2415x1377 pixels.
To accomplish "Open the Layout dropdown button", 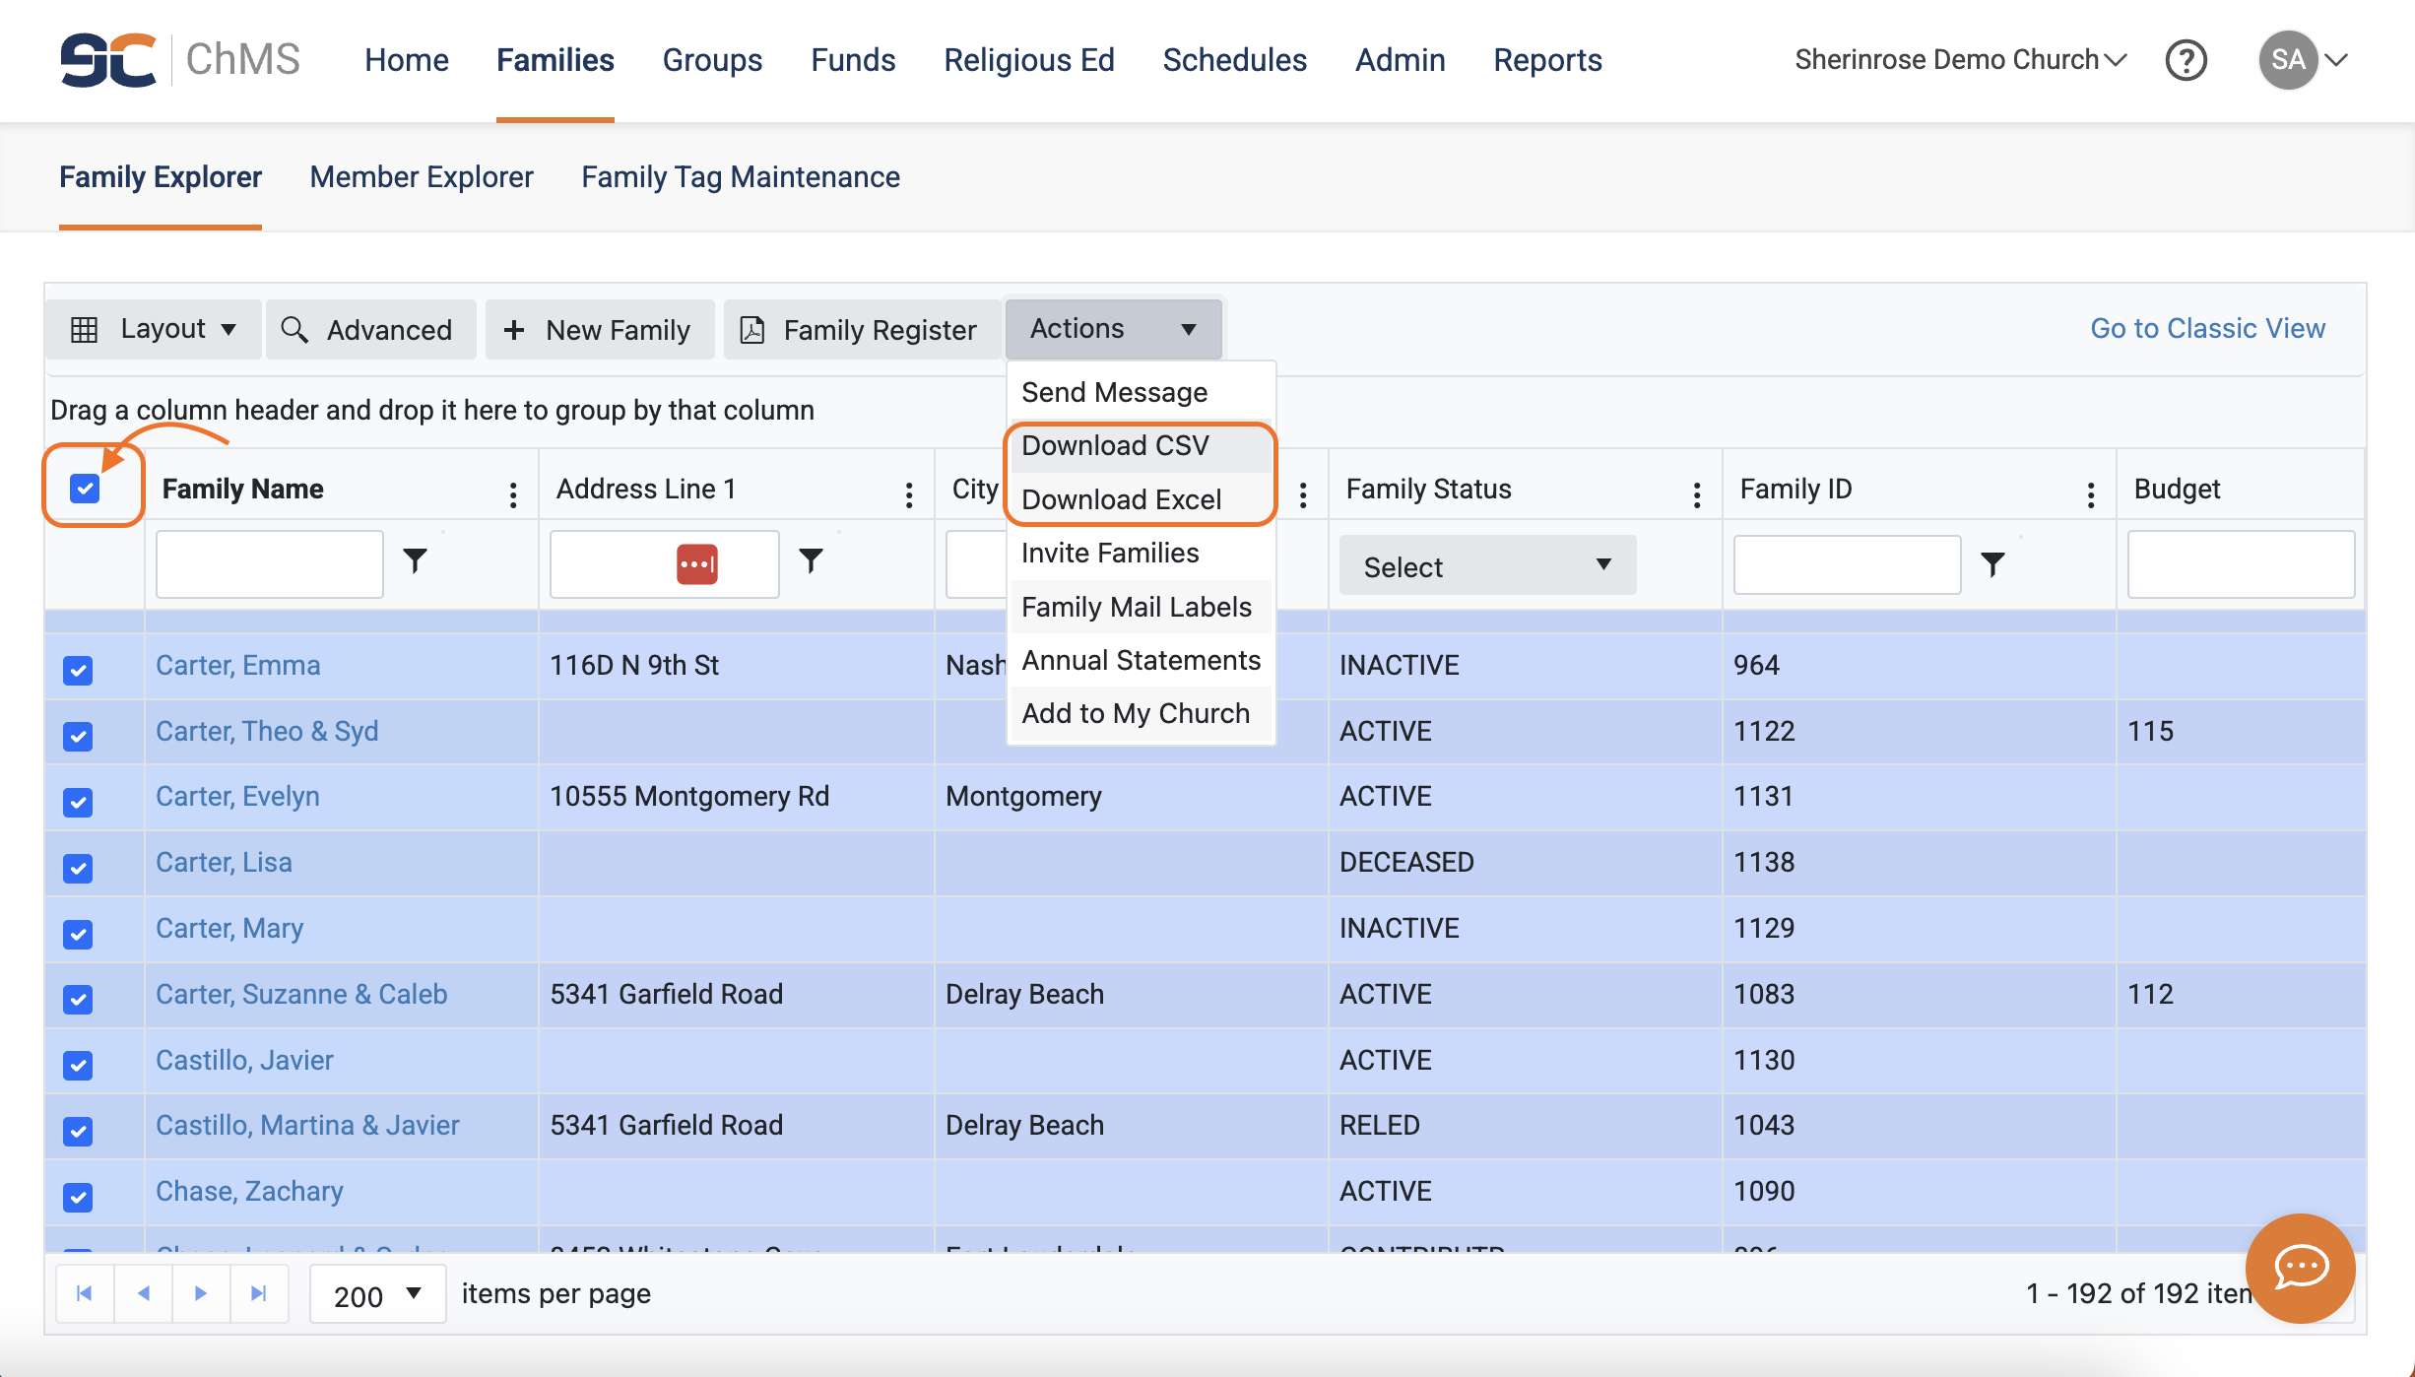I will click(154, 329).
